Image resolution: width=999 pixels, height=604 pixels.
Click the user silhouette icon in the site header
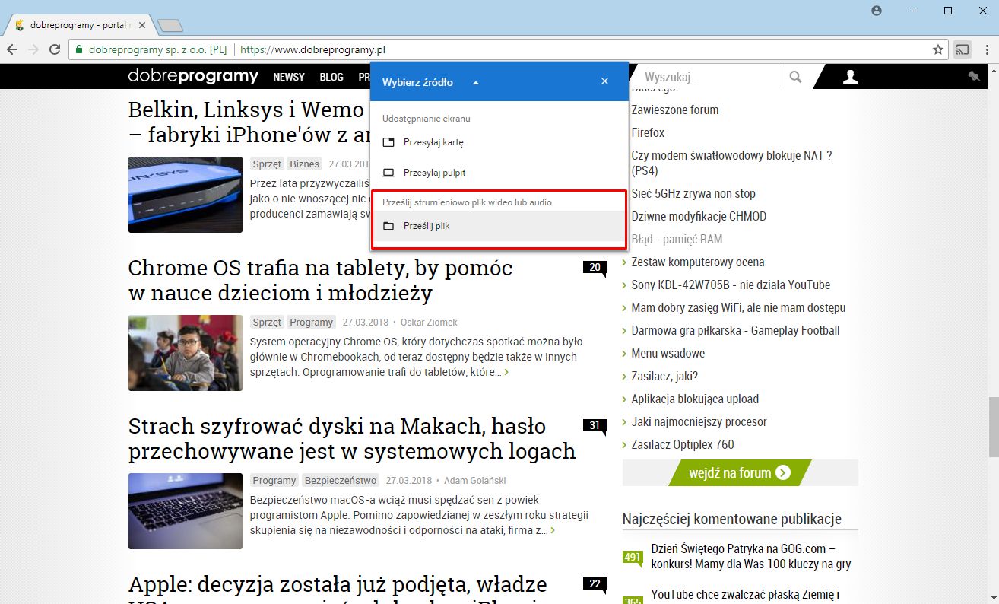pyautogui.click(x=850, y=76)
